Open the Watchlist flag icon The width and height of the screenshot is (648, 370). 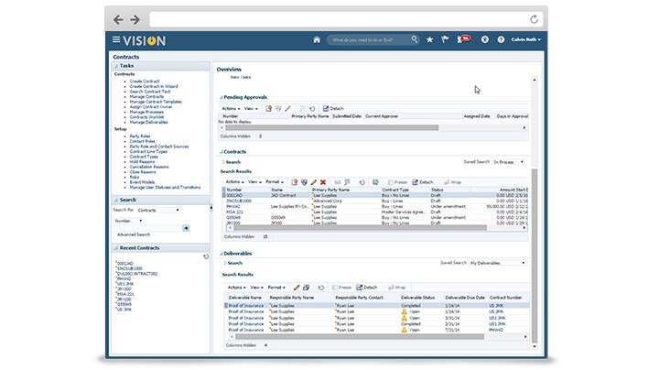click(x=445, y=39)
